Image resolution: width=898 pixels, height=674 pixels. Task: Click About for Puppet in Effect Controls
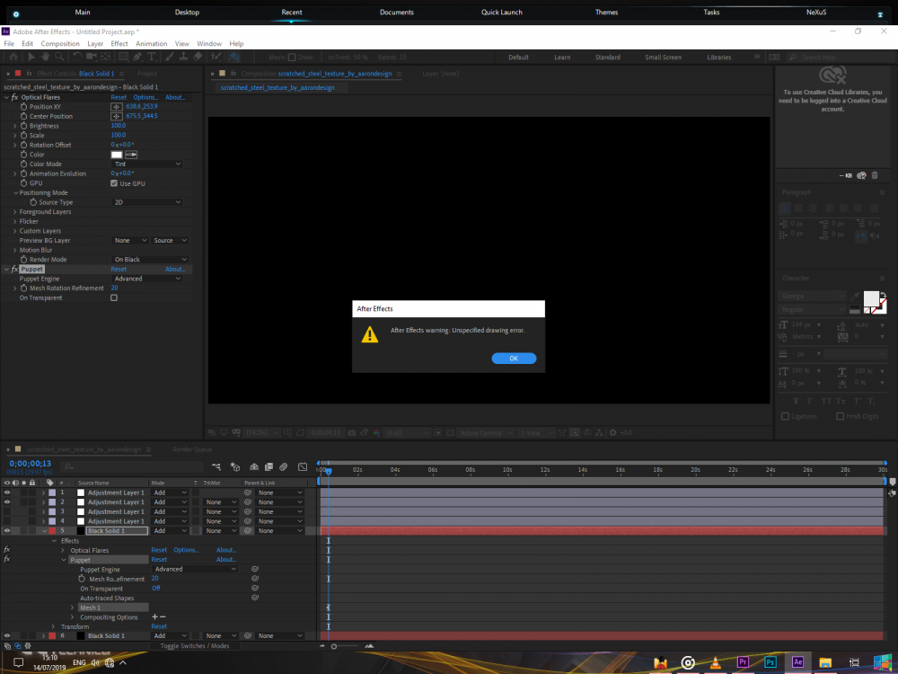175,270
